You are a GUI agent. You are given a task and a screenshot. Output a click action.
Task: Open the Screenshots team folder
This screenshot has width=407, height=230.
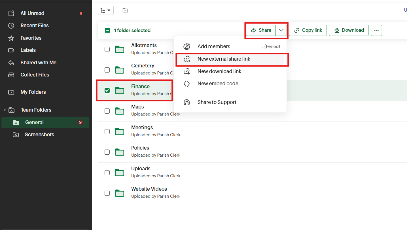[39, 135]
